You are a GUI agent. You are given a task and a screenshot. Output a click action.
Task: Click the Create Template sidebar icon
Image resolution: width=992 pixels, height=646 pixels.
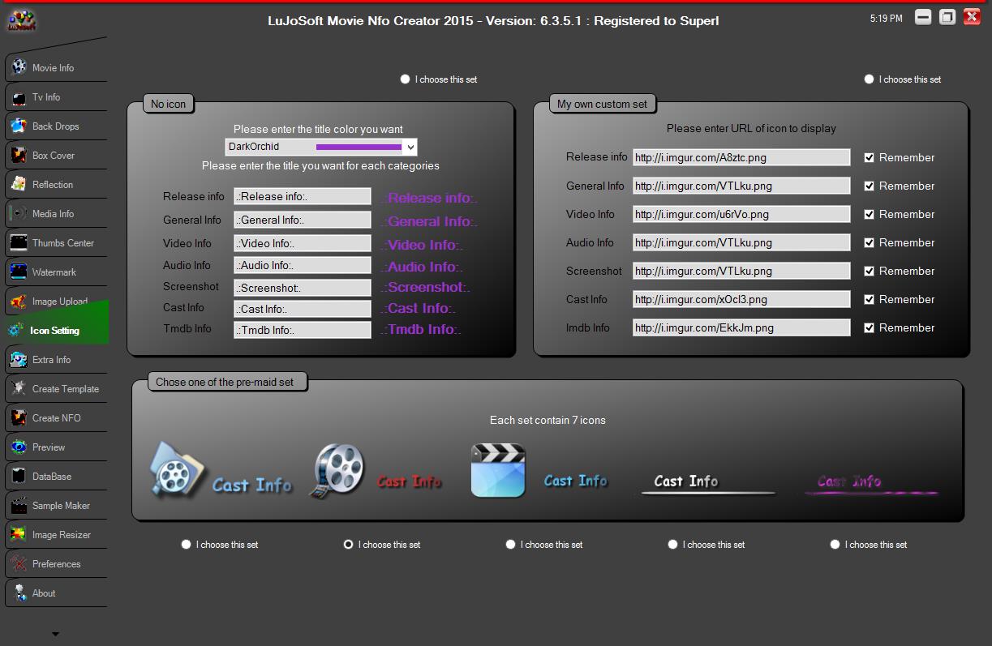tap(19, 388)
